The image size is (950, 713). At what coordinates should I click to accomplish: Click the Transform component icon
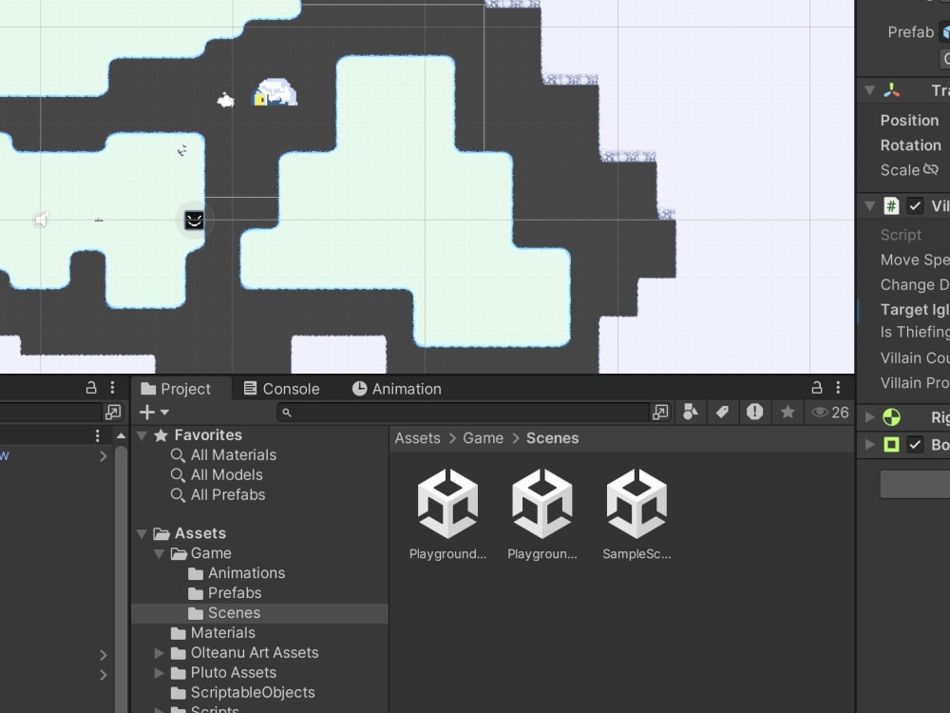pyautogui.click(x=892, y=91)
